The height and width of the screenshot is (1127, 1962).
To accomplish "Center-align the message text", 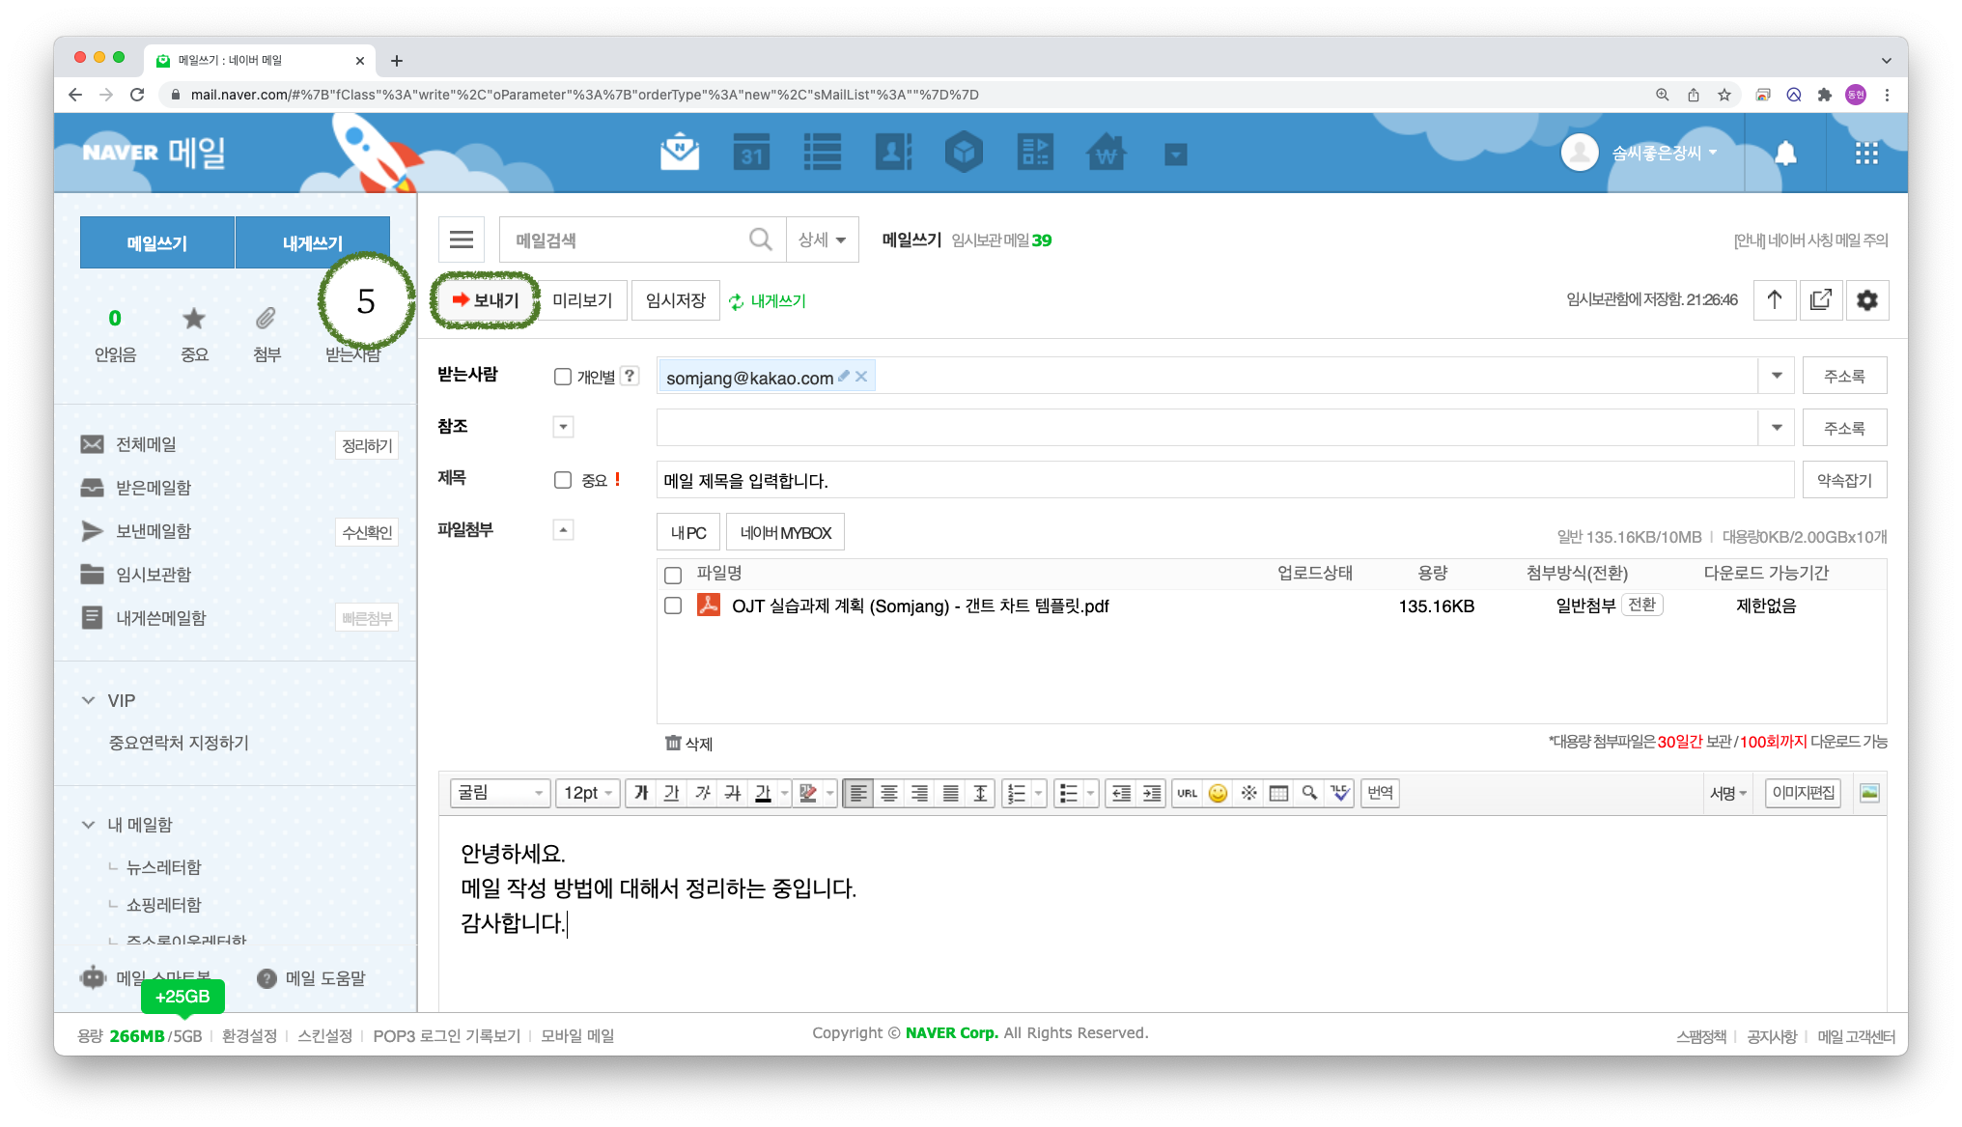I will [x=888, y=793].
